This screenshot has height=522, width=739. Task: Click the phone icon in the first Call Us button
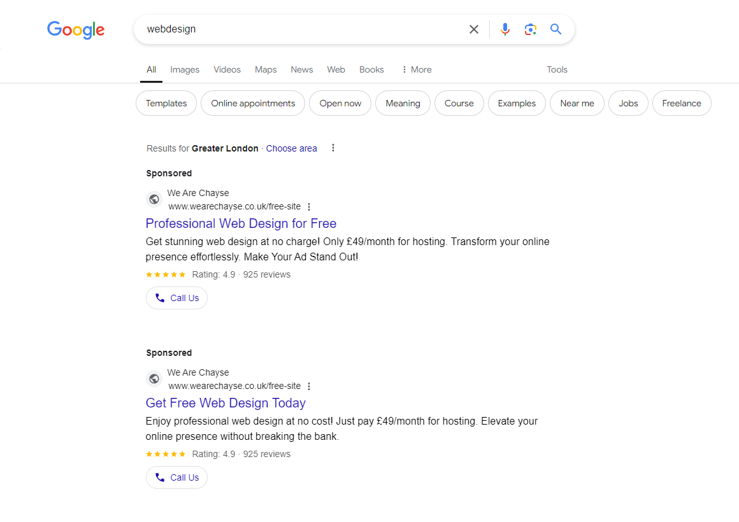coord(159,297)
